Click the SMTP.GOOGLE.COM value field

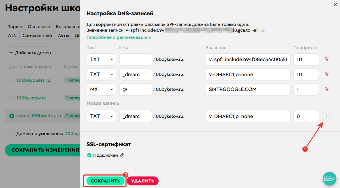tap(248, 89)
